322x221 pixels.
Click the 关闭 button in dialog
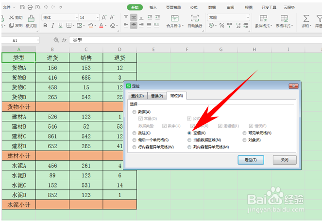(x=285, y=160)
